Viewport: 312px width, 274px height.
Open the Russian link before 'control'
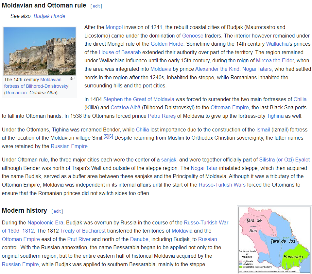(x=208, y=239)
